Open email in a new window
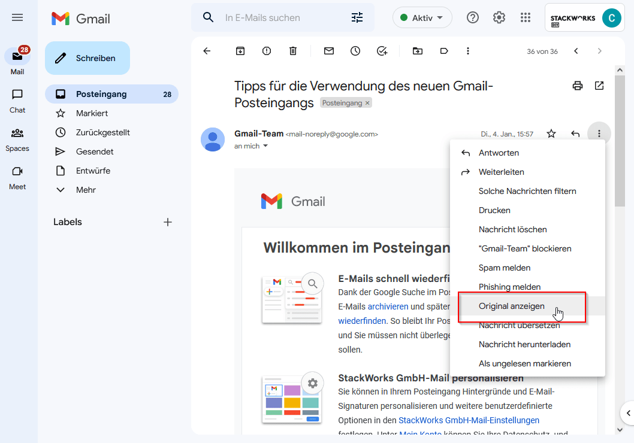The height and width of the screenshot is (443, 634). (599, 86)
